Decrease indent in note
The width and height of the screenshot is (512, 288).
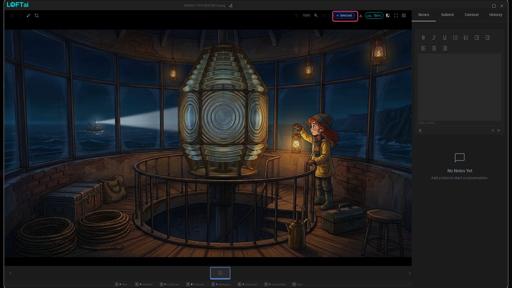coord(487,38)
